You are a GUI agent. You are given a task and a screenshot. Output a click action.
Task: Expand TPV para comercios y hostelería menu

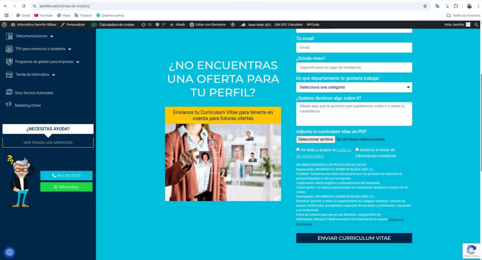click(x=70, y=49)
